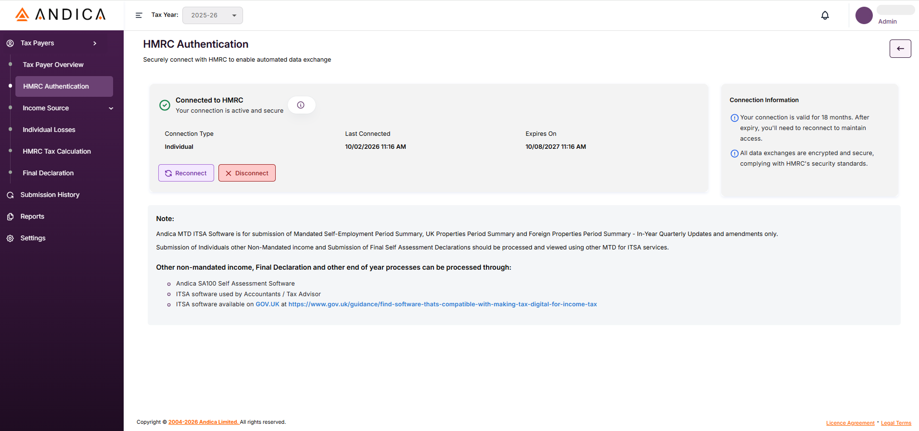The width and height of the screenshot is (919, 431).
Task: Expand the Income Source submenu
Action: pyautogui.click(x=111, y=108)
